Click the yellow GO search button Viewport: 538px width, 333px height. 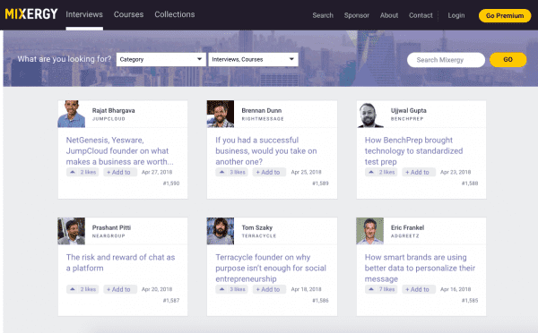tap(508, 60)
